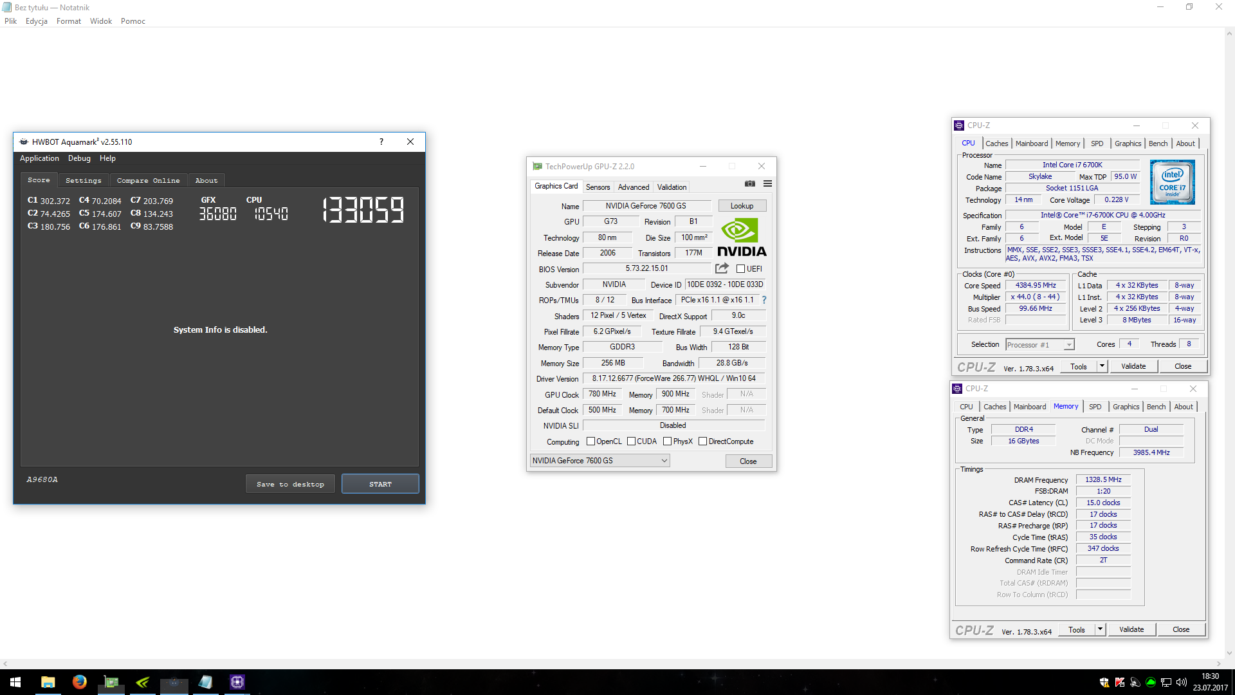Open the Edycja menu in Notepad
Screen dimensions: 1235x695
pyautogui.click(x=37, y=21)
